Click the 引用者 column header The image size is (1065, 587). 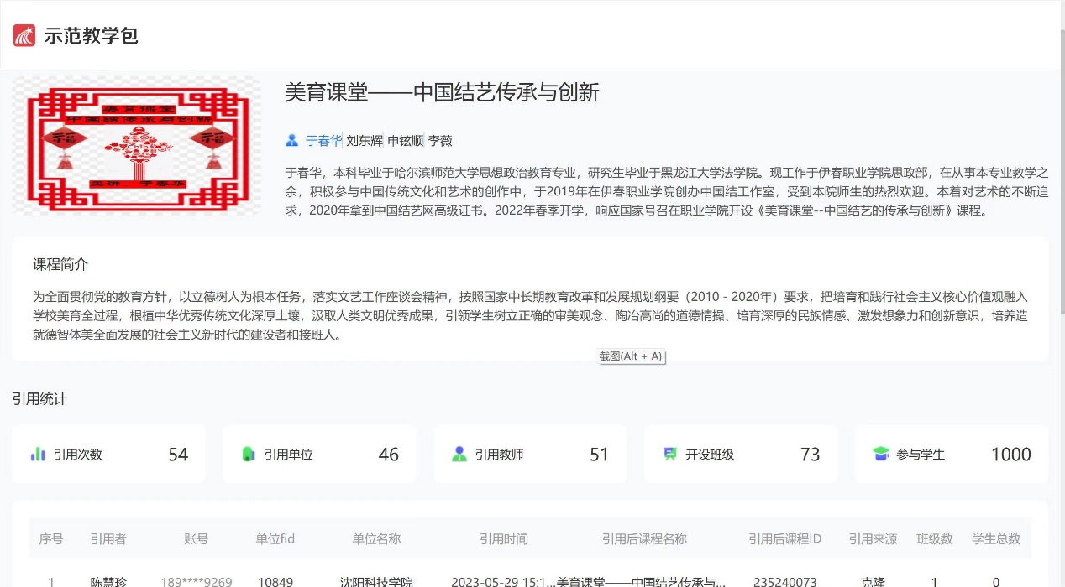108,539
